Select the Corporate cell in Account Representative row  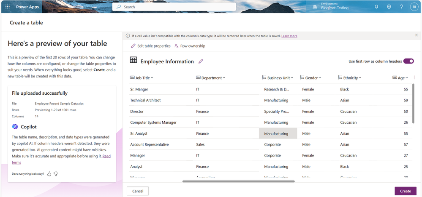pyautogui.click(x=278, y=144)
